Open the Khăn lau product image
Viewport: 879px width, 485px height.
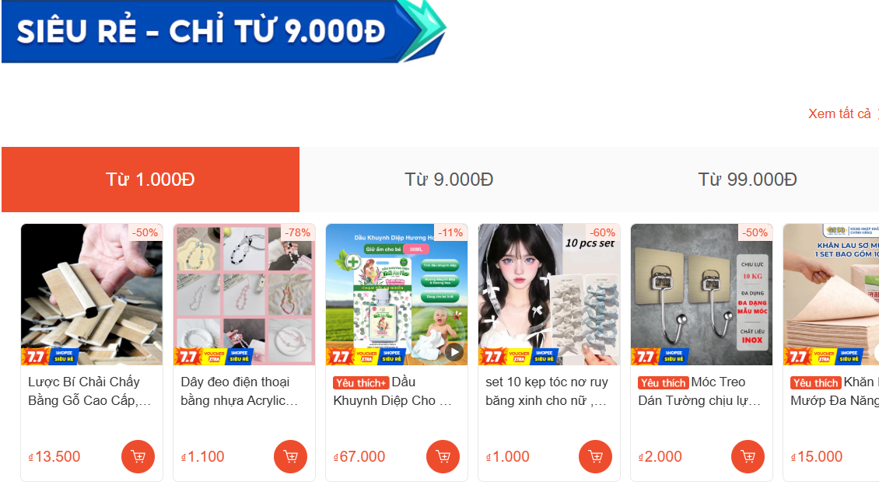click(x=832, y=295)
